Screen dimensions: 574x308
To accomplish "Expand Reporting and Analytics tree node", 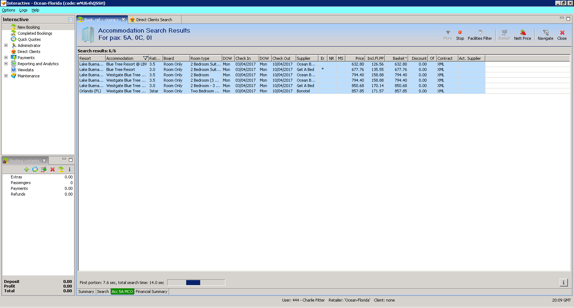I will [x=6, y=63].
